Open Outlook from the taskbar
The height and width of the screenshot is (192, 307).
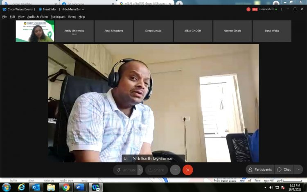[36, 187]
